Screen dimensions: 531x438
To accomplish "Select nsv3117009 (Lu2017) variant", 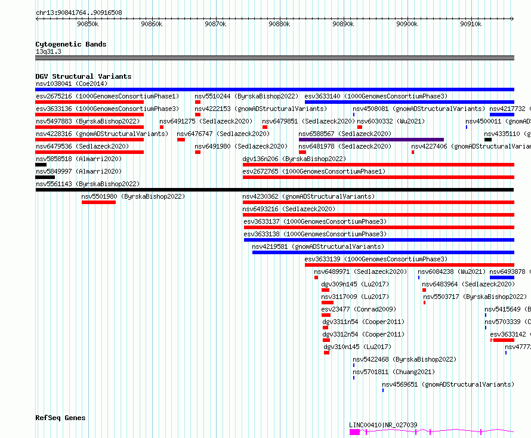I will click(355, 297).
